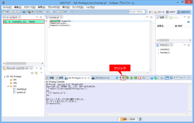Collapse the src folder in project tree
194x123 pixels.
click(x=8, y=86)
